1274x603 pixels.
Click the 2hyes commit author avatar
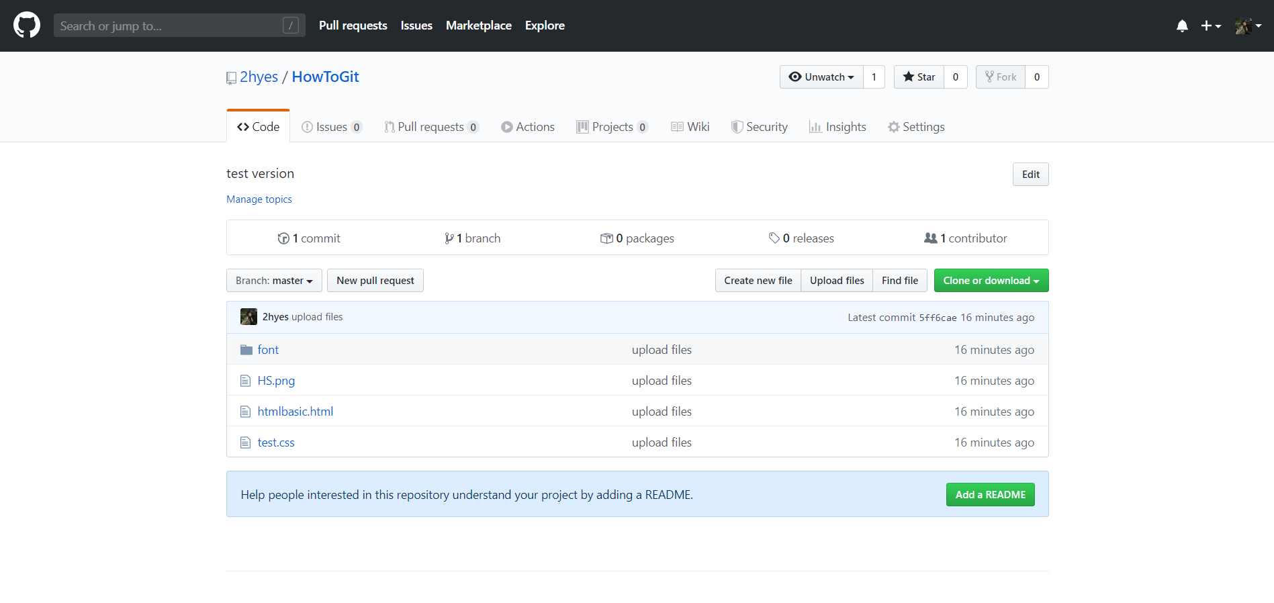tap(248, 317)
